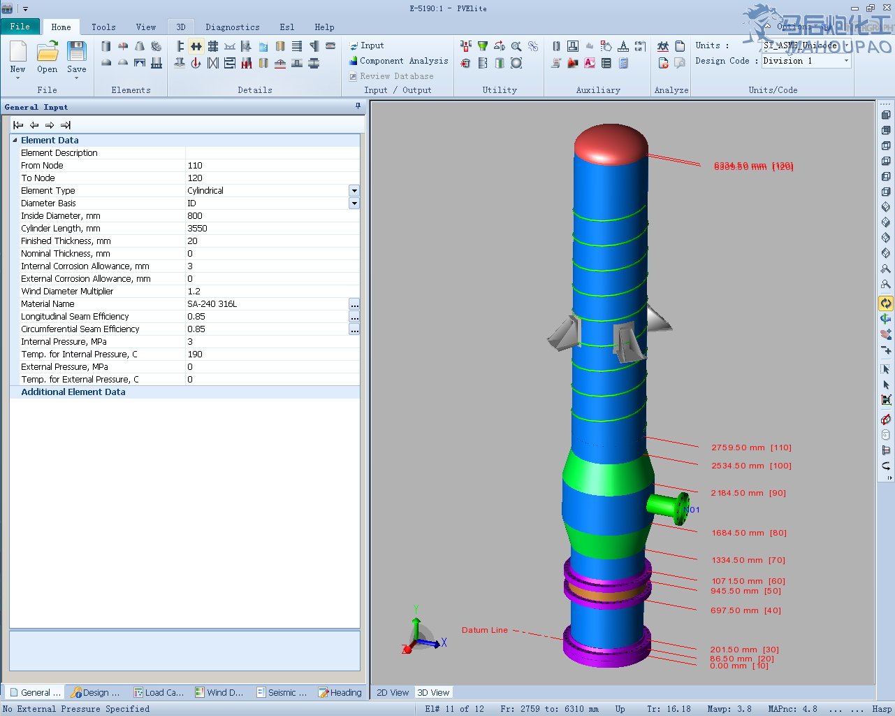Click the red Access database icon in Auxiliary

(x=590, y=63)
